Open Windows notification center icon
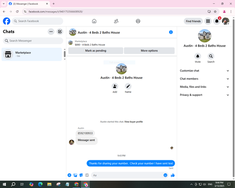This screenshot has width=235, height=188. click(229, 184)
